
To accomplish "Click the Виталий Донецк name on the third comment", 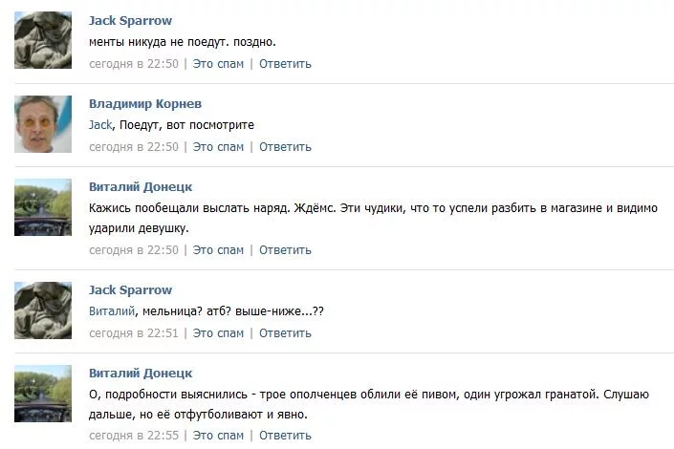I will 141,186.
